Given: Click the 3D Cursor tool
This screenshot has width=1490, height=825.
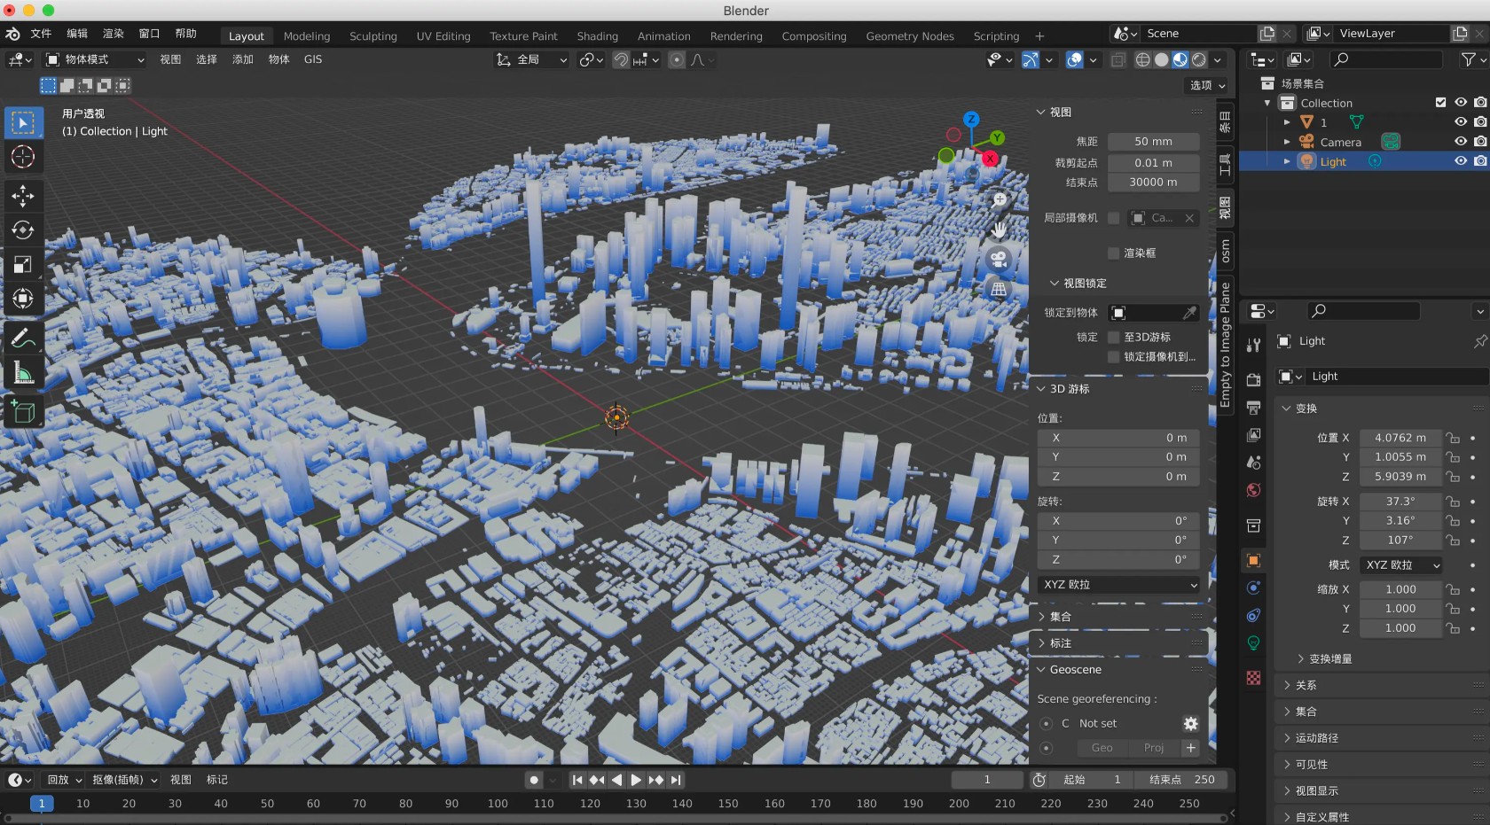Looking at the screenshot, I should point(23,157).
